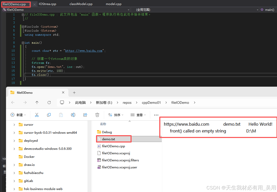Expand the deployed folder in tree
Image resolution: width=277 pixels, height=192 pixels.
pos(14,141)
